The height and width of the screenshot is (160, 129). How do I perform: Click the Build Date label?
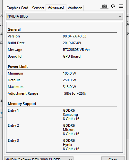(x=16, y=43)
